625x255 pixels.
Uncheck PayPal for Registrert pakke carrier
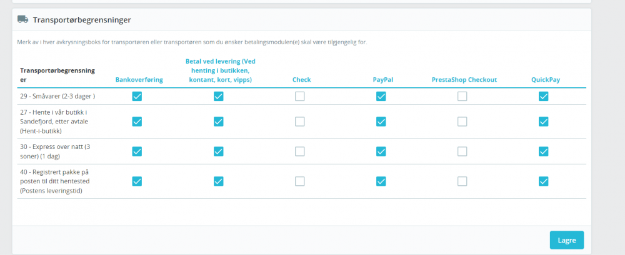381,181
